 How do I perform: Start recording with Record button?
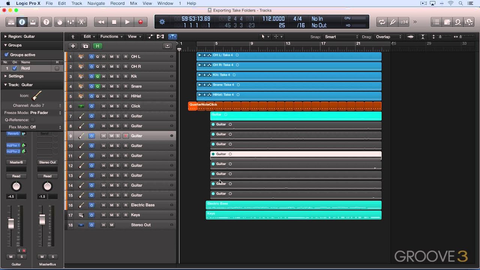click(141, 22)
